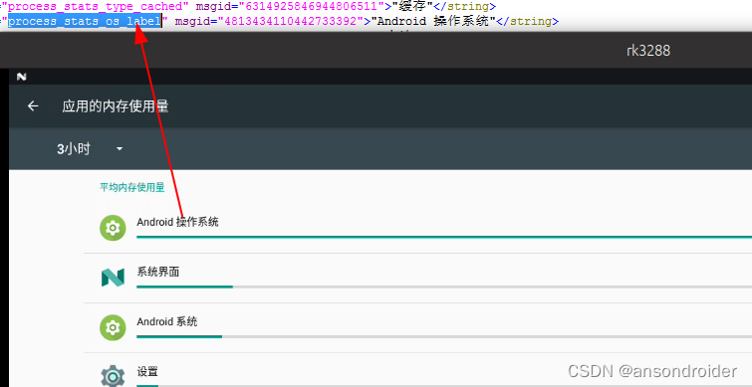Click the rk3288 window title

click(x=648, y=51)
